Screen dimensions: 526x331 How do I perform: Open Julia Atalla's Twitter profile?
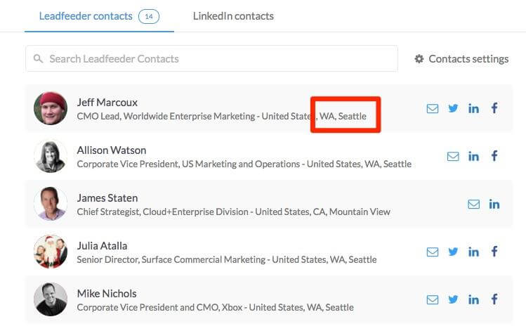point(453,252)
